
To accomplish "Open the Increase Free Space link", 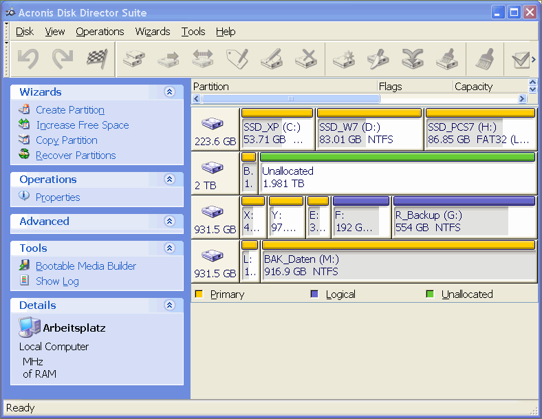I will (x=83, y=125).
